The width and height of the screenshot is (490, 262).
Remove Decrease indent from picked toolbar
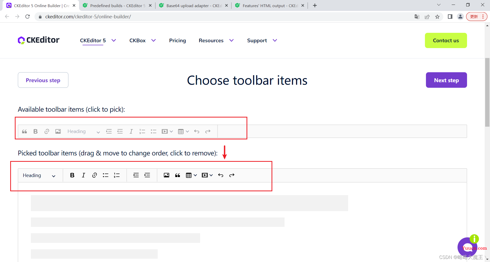click(136, 175)
